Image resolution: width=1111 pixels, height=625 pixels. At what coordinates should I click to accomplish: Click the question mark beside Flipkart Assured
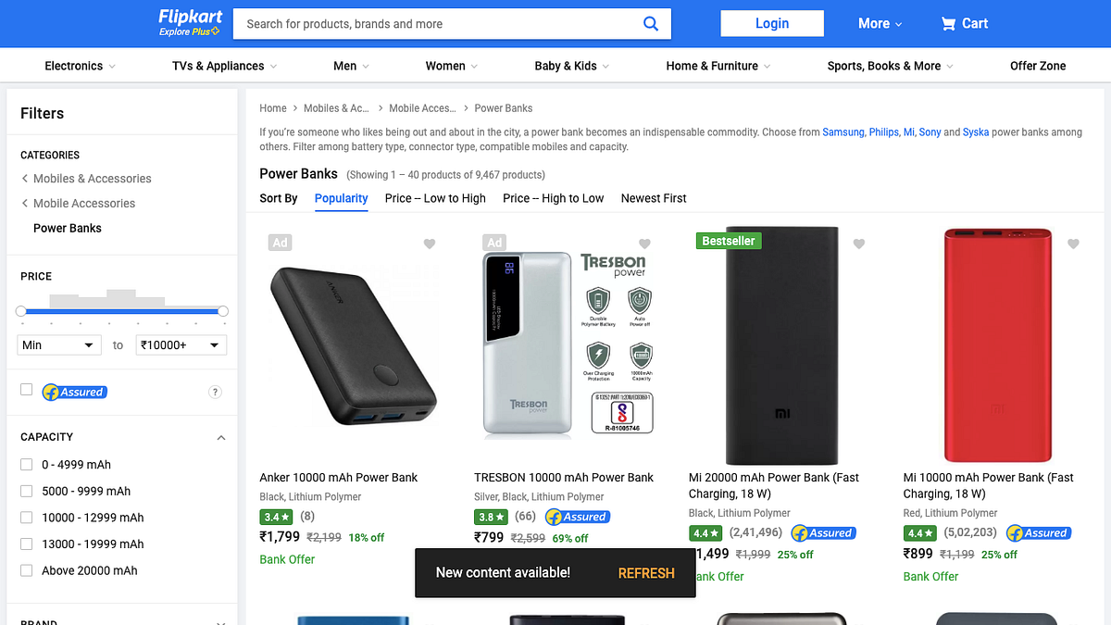click(215, 392)
